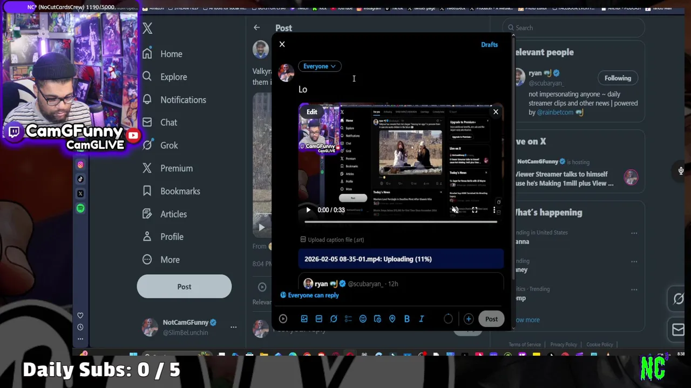This screenshot has height=388, width=691.
Task: Open options for United States trending item
Action: pyautogui.click(x=634, y=233)
